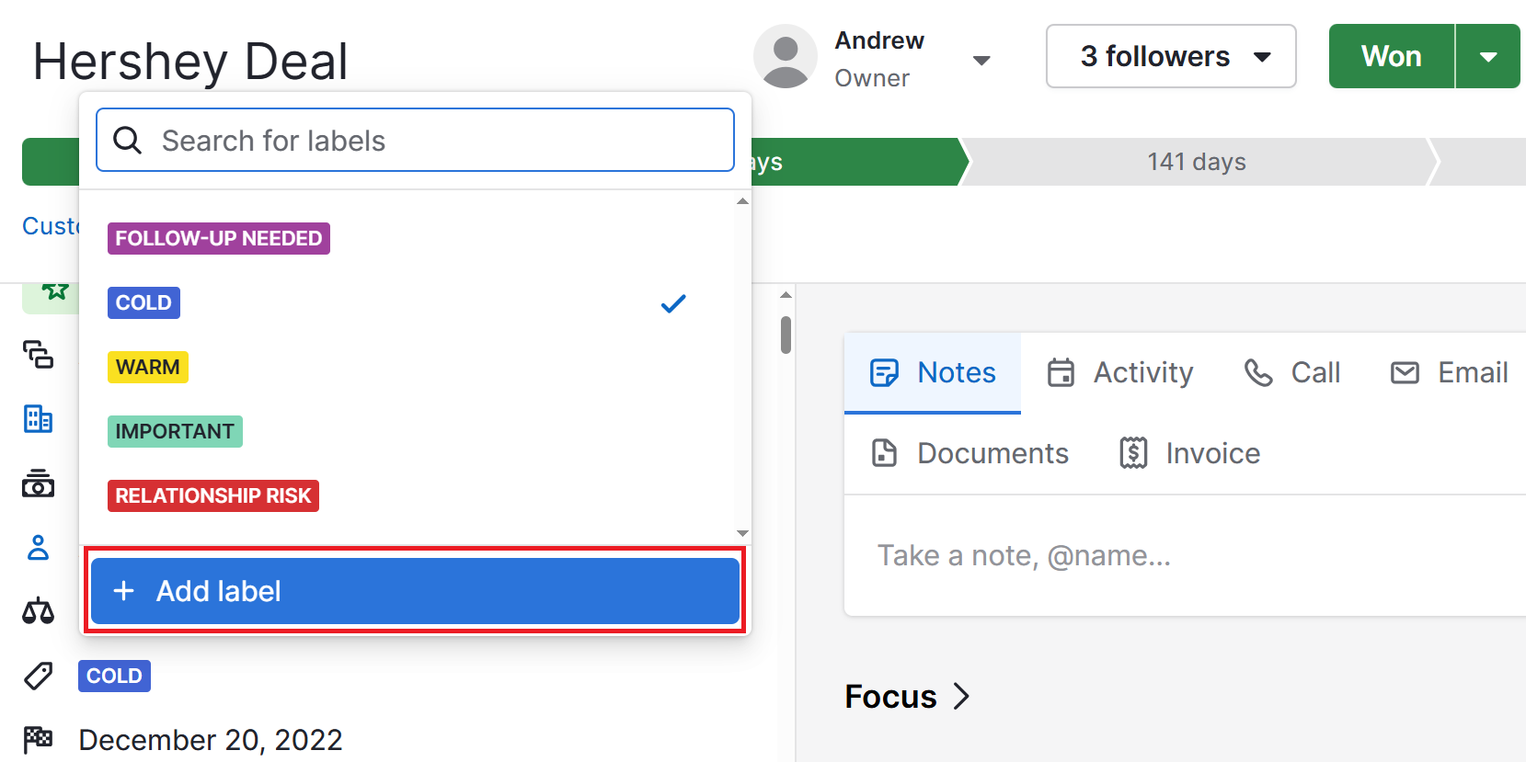Click the duplicate/linked records icon in sidebar
1526x762 pixels.
coord(38,355)
